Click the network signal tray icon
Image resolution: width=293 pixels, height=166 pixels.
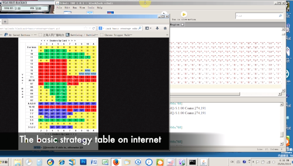point(268,162)
